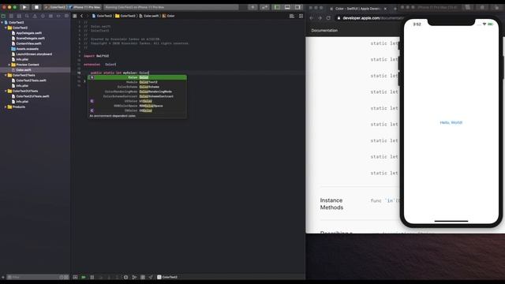This screenshot has height=284, width=505.
Task: Click the Run (play) button in Xcode toolbar
Action: point(24,7)
